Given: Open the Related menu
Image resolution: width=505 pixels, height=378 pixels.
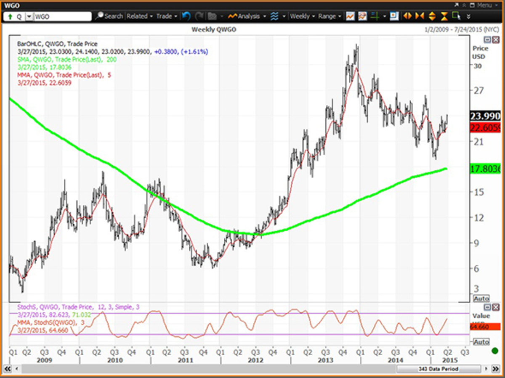Looking at the screenshot, I should click(x=139, y=16).
